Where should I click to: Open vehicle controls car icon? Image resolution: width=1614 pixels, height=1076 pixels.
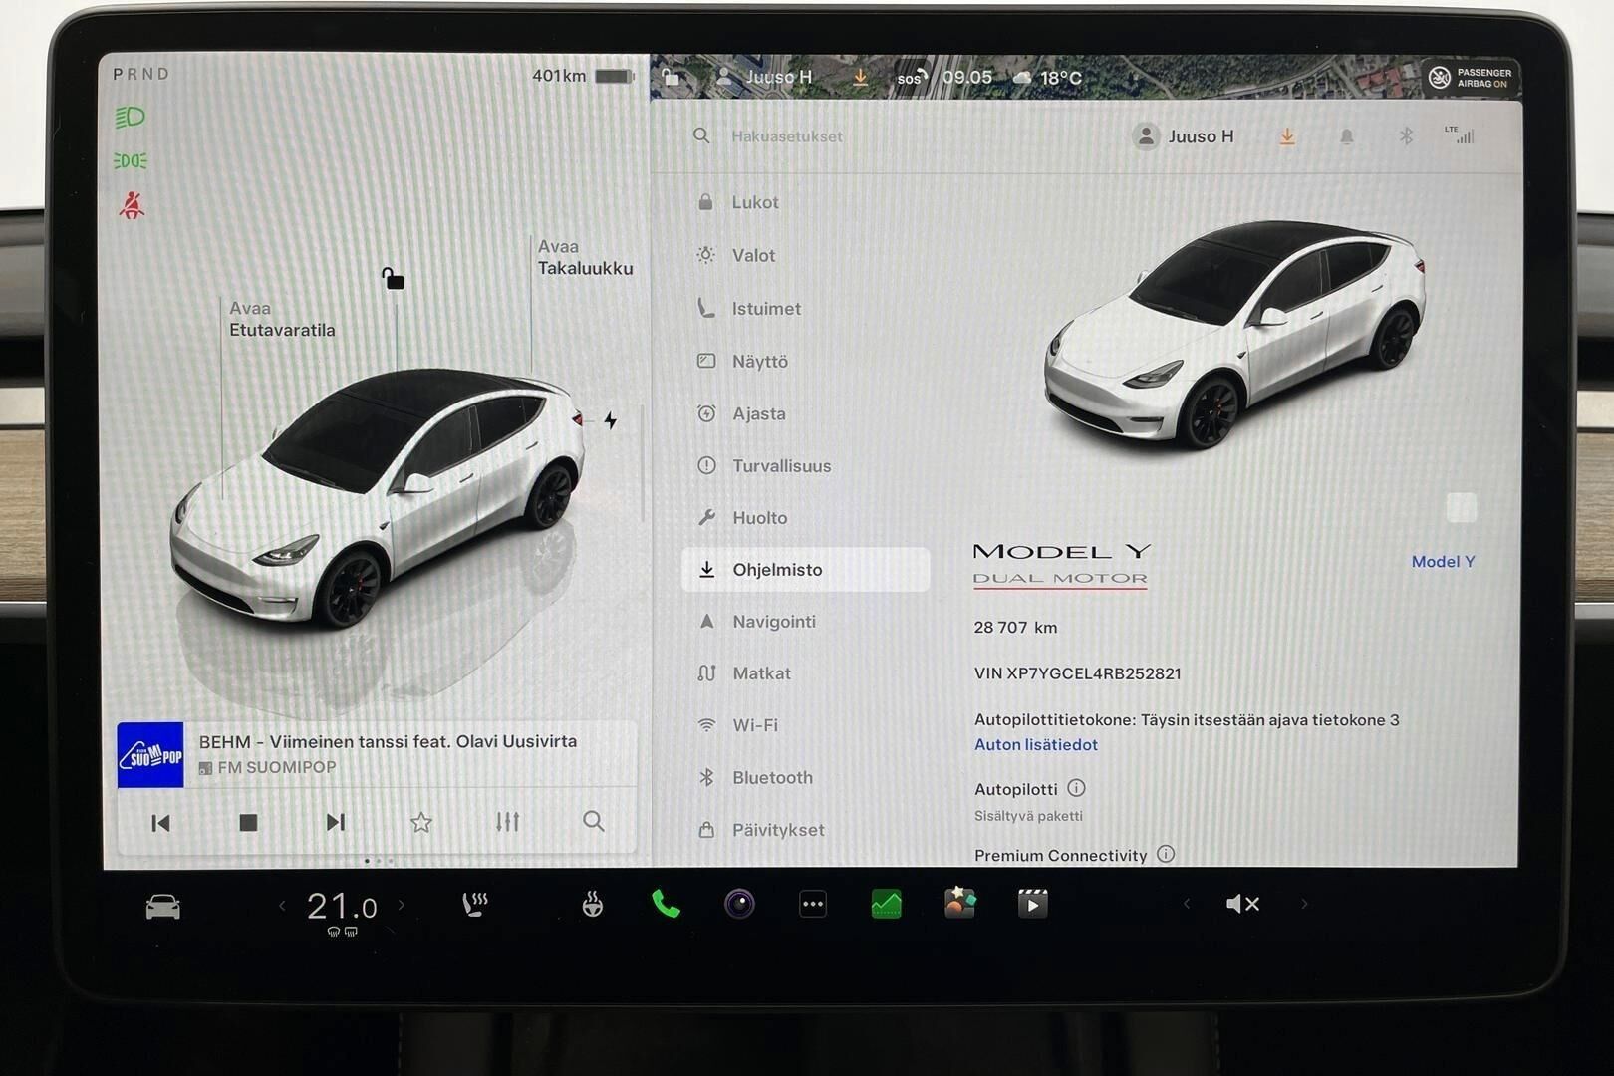click(163, 906)
